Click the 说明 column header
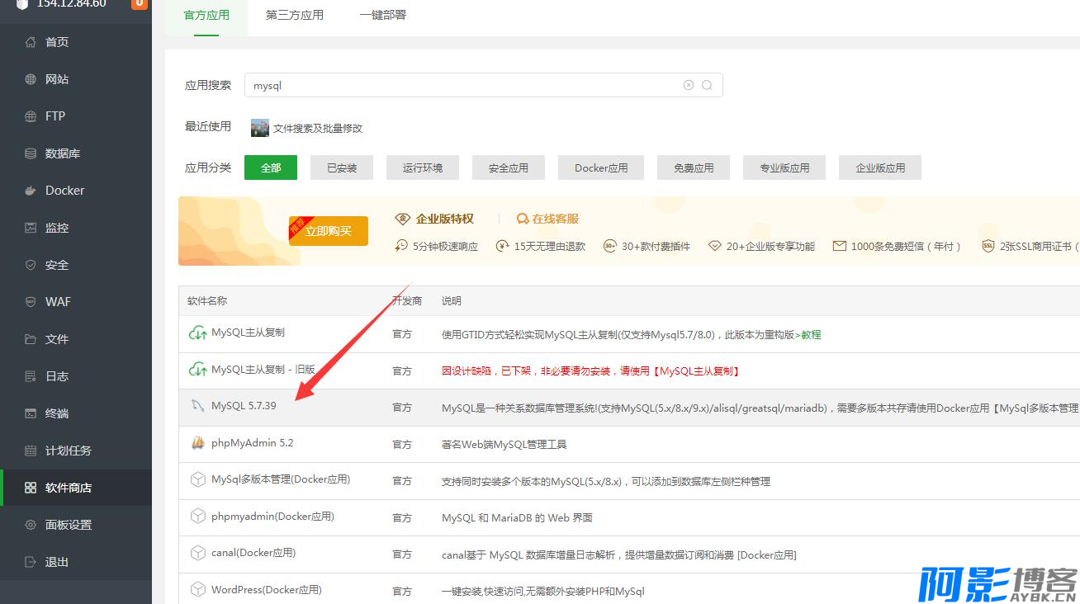Screen dimensions: 1080x604 pyautogui.click(x=452, y=301)
